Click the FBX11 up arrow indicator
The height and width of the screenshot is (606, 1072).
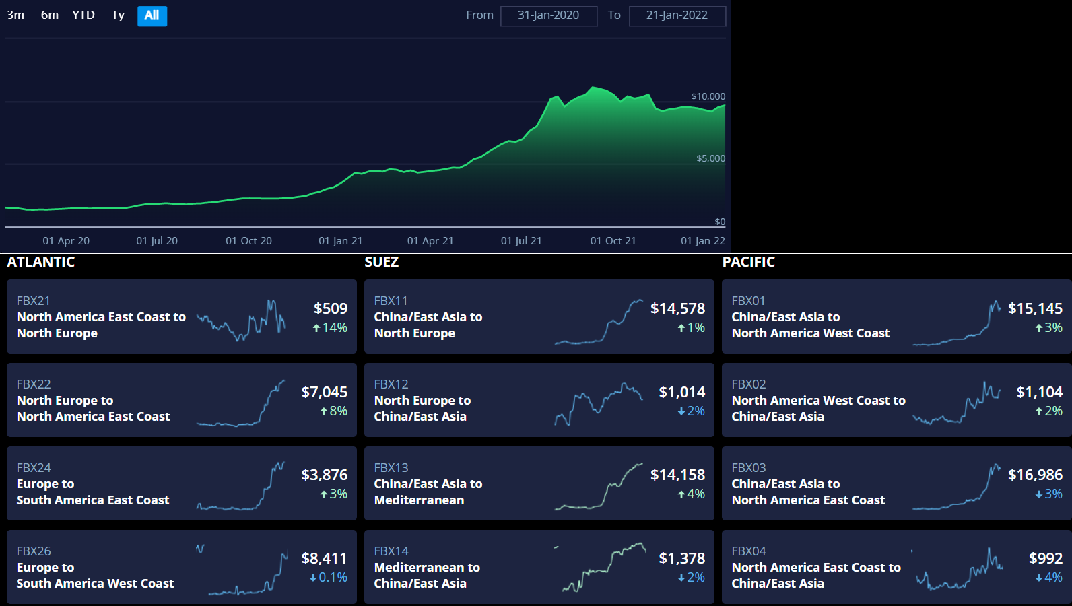coord(681,328)
